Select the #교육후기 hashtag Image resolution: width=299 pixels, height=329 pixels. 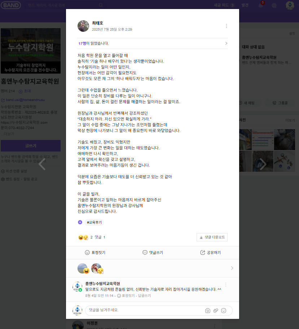[94, 223]
